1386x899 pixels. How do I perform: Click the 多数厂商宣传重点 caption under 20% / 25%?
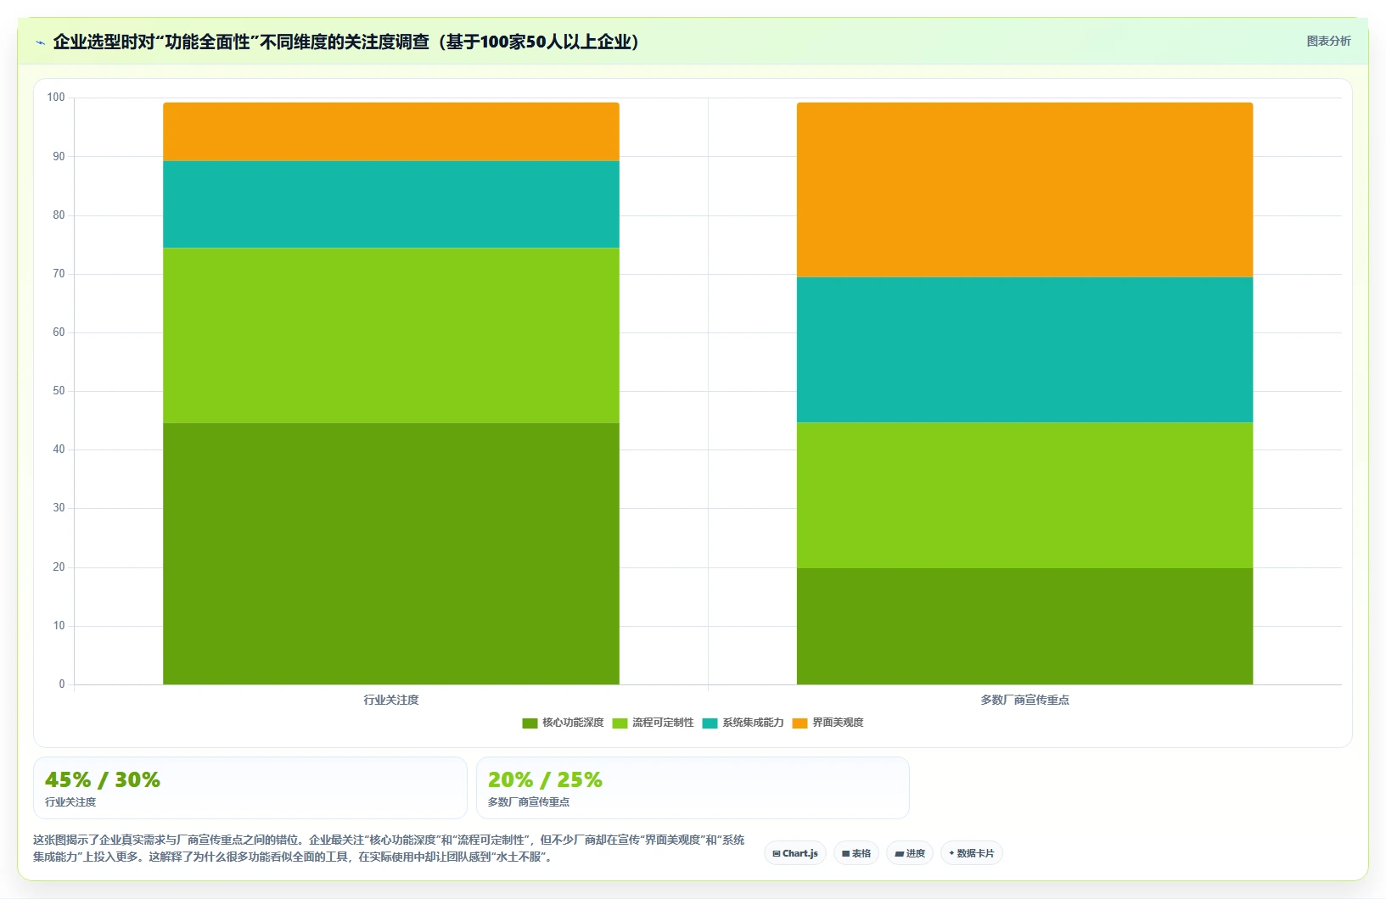(529, 802)
